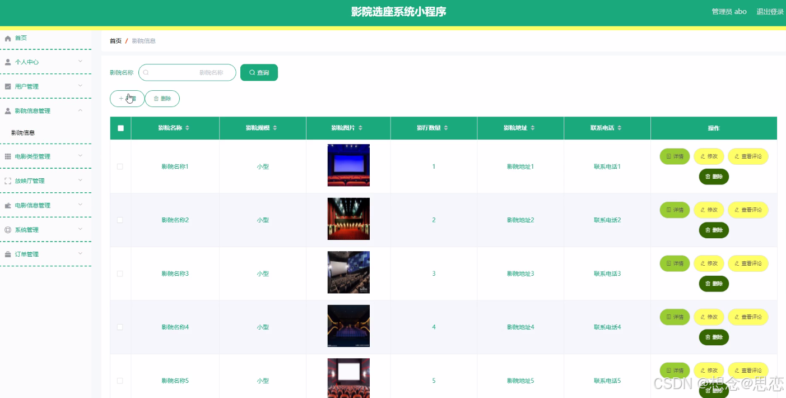Viewport: 786px width, 398px height.
Task: Select the 影院信息 submenu item
Action: pos(45,133)
